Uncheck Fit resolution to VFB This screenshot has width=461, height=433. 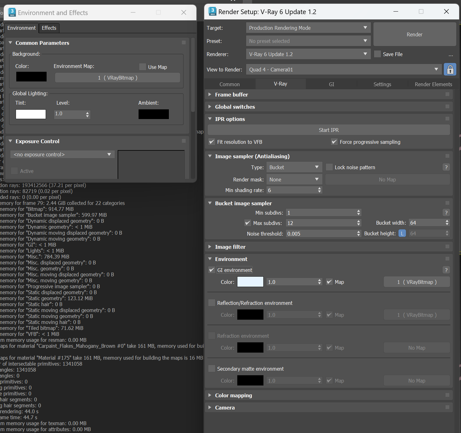(x=212, y=142)
